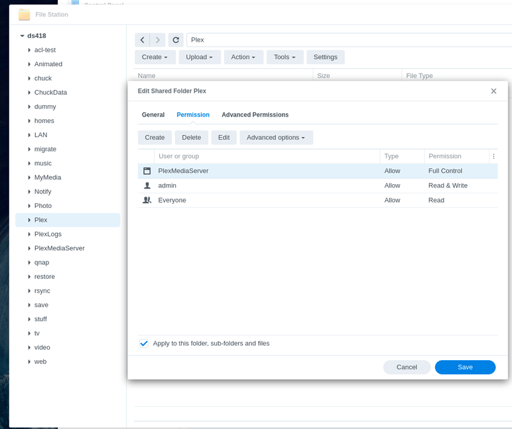512x429 pixels.
Task: Click the admin user icon
Action: (147, 185)
